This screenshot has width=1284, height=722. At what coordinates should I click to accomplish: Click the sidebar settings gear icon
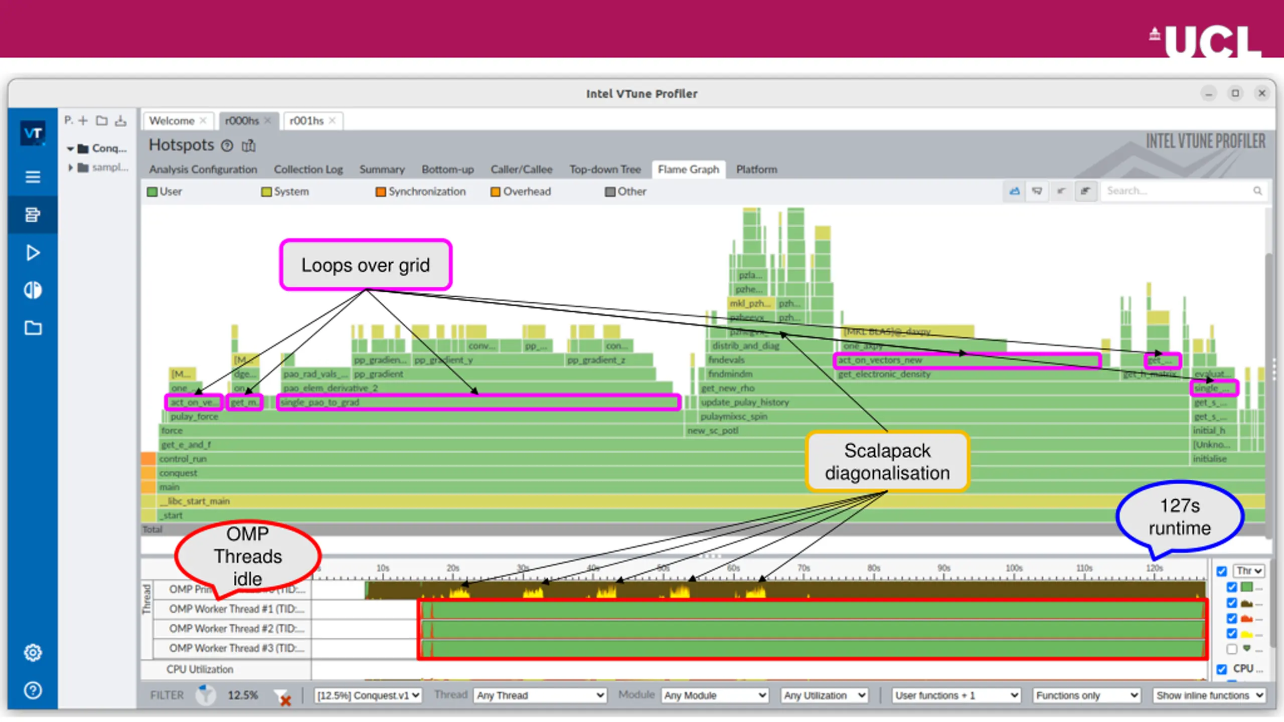pyautogui.click(x=33, y=652)
